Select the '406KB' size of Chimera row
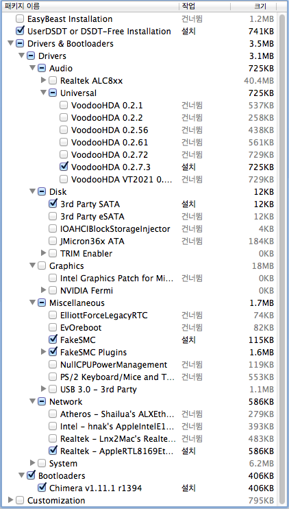The image size is (289, 509). tap(261, 488)
